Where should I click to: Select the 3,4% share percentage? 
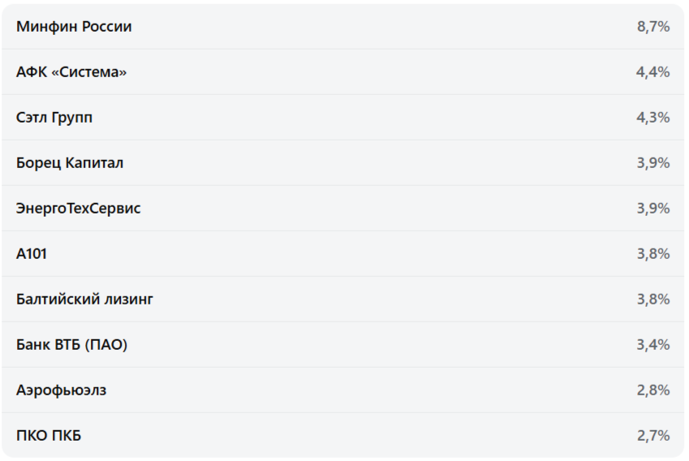coord(652,345)
